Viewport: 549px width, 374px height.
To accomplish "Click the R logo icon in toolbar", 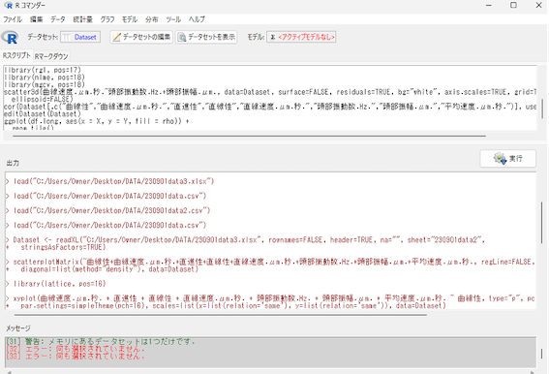I will coord(10,37).
